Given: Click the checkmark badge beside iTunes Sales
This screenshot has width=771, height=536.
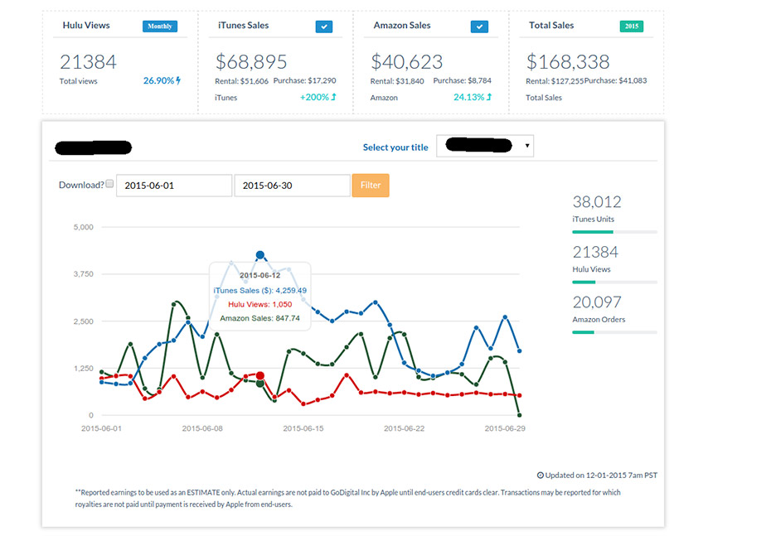Looking at the screenshot, I should (x=324, y=27).
